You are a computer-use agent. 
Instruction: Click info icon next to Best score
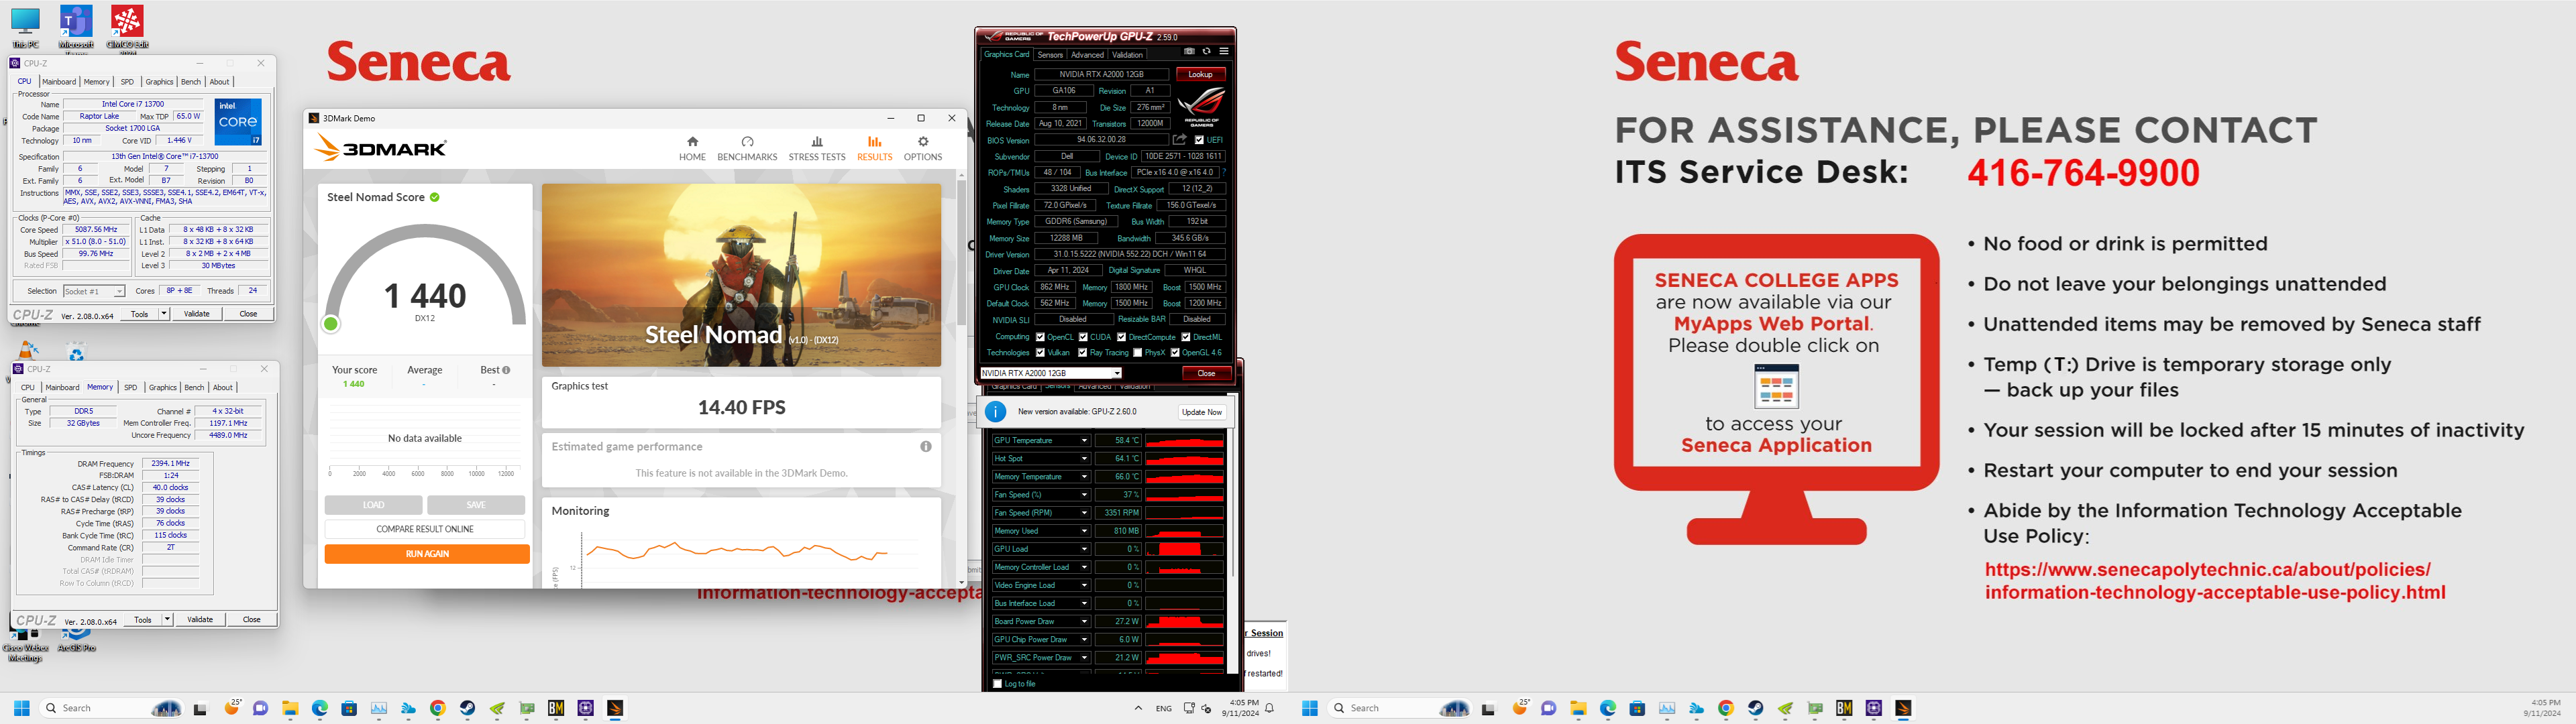click(x=506, y=370)
